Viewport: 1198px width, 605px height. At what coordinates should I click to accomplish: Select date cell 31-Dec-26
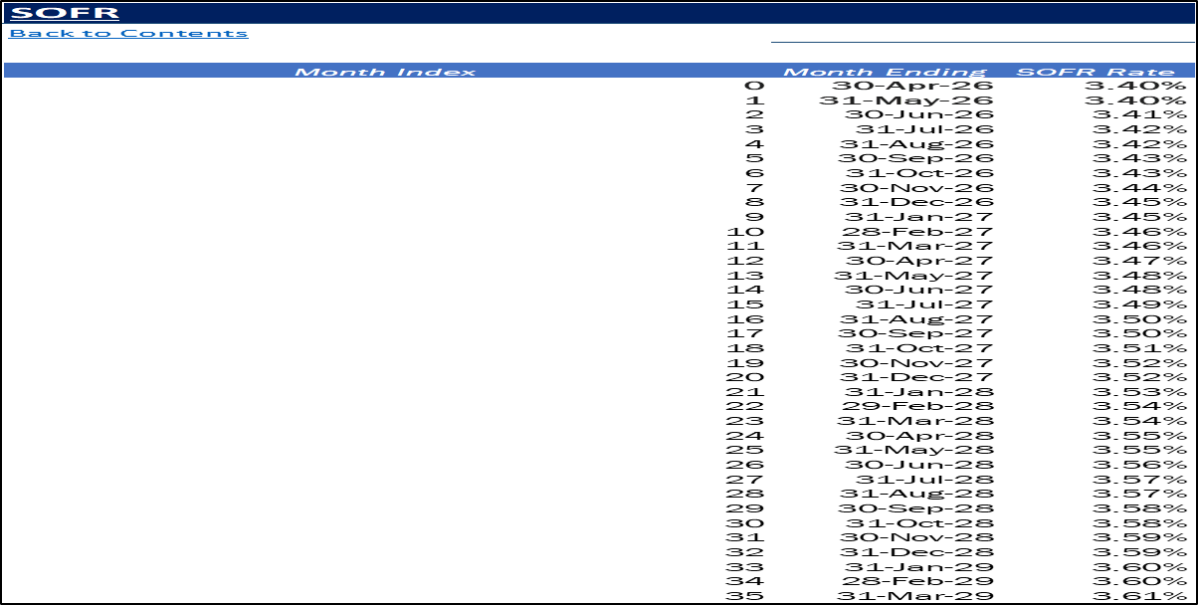(x=918, y=202)
